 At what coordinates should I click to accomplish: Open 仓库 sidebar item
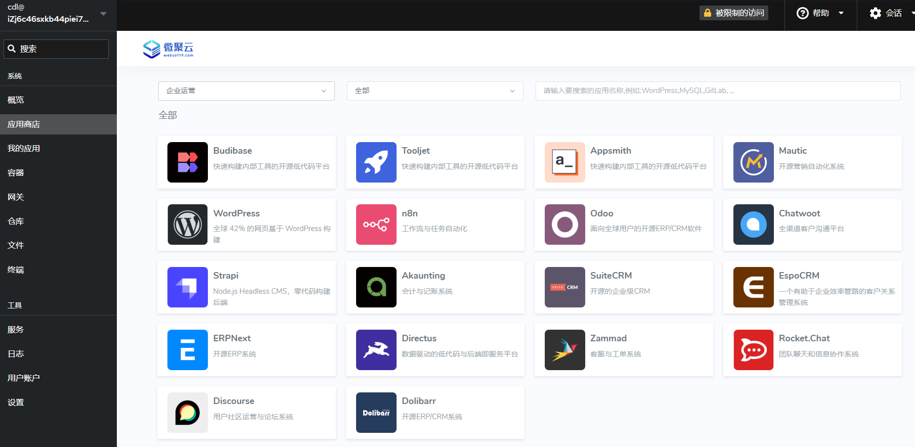coord(58,221)
